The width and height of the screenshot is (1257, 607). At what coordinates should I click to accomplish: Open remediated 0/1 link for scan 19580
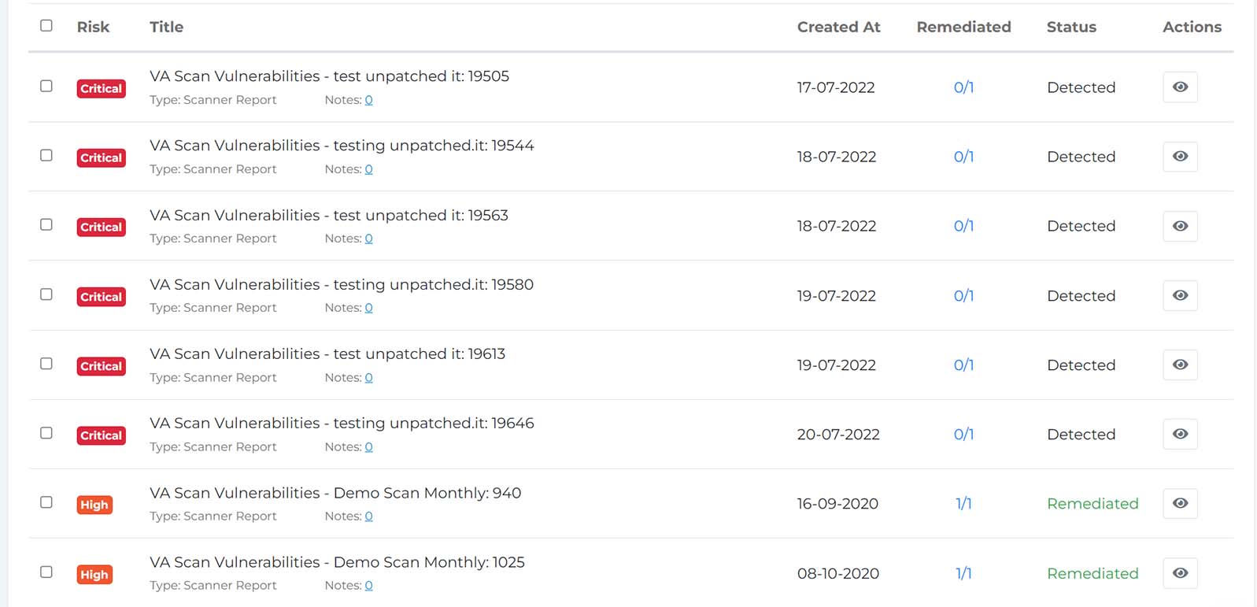point(963,296)
